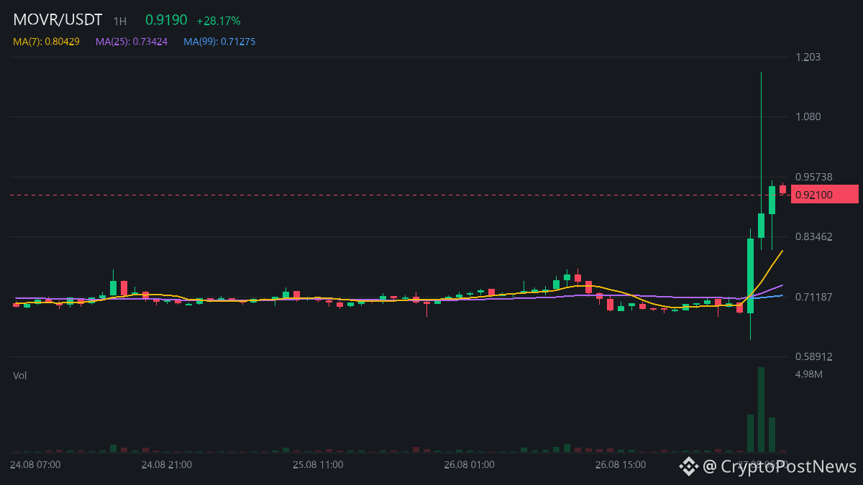
Task: Select the MA(99) indicator label
Action: (x=219, y=42)
